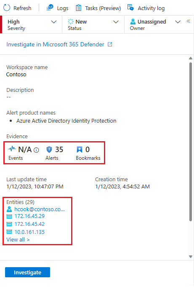Open the 35 Alerts evidence
194x287 pixels.
click(54, 153)
